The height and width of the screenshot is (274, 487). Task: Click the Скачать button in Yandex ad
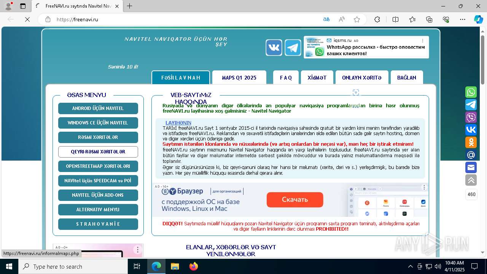[x=295, y=199]
